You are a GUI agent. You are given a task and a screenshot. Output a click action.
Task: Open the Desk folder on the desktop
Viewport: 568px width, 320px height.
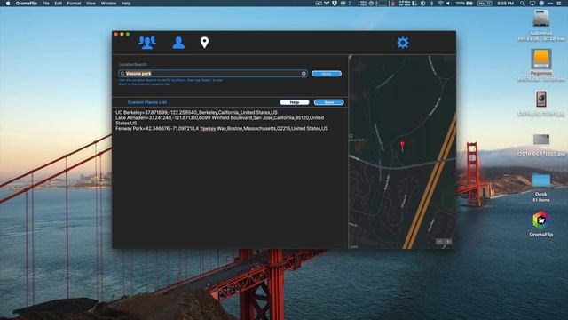(x=540, y=180)
